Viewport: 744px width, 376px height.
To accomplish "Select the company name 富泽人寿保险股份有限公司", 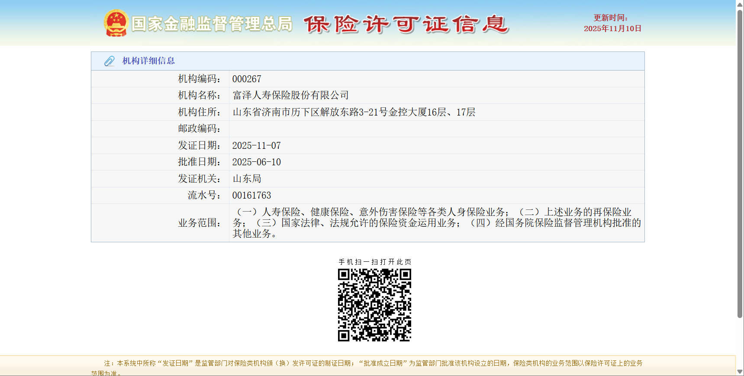I will pyautogui.click(x=290, y=95).
